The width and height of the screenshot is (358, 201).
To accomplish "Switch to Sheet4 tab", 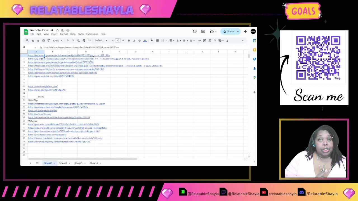I will coord(94,163).
